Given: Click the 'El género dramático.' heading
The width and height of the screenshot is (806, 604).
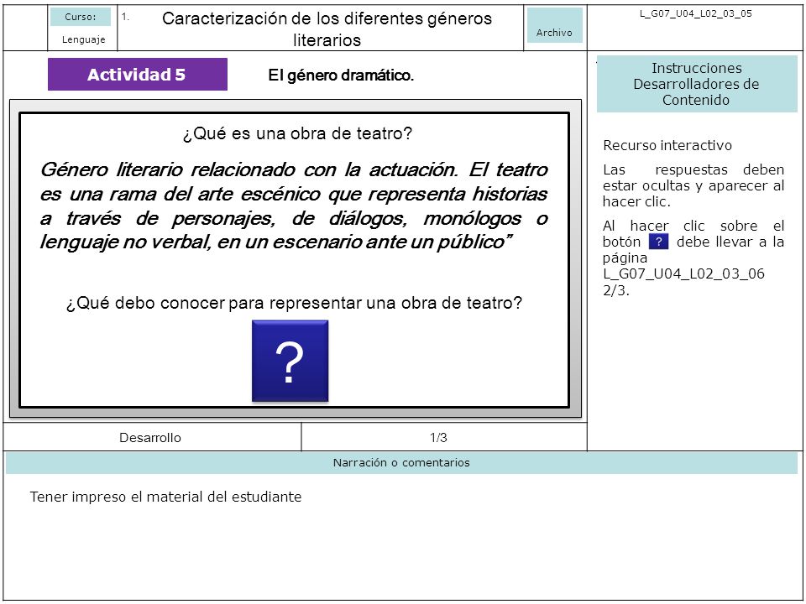Looking at the screenshot, I should pos(341,75).
